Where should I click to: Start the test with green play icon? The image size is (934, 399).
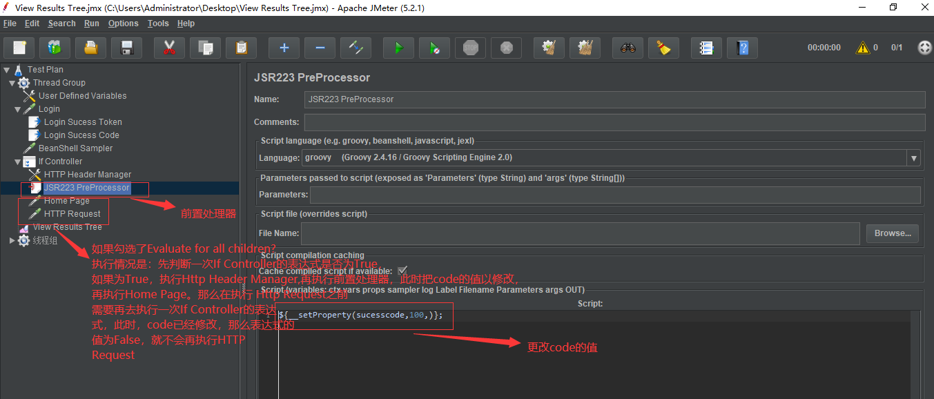398,48
